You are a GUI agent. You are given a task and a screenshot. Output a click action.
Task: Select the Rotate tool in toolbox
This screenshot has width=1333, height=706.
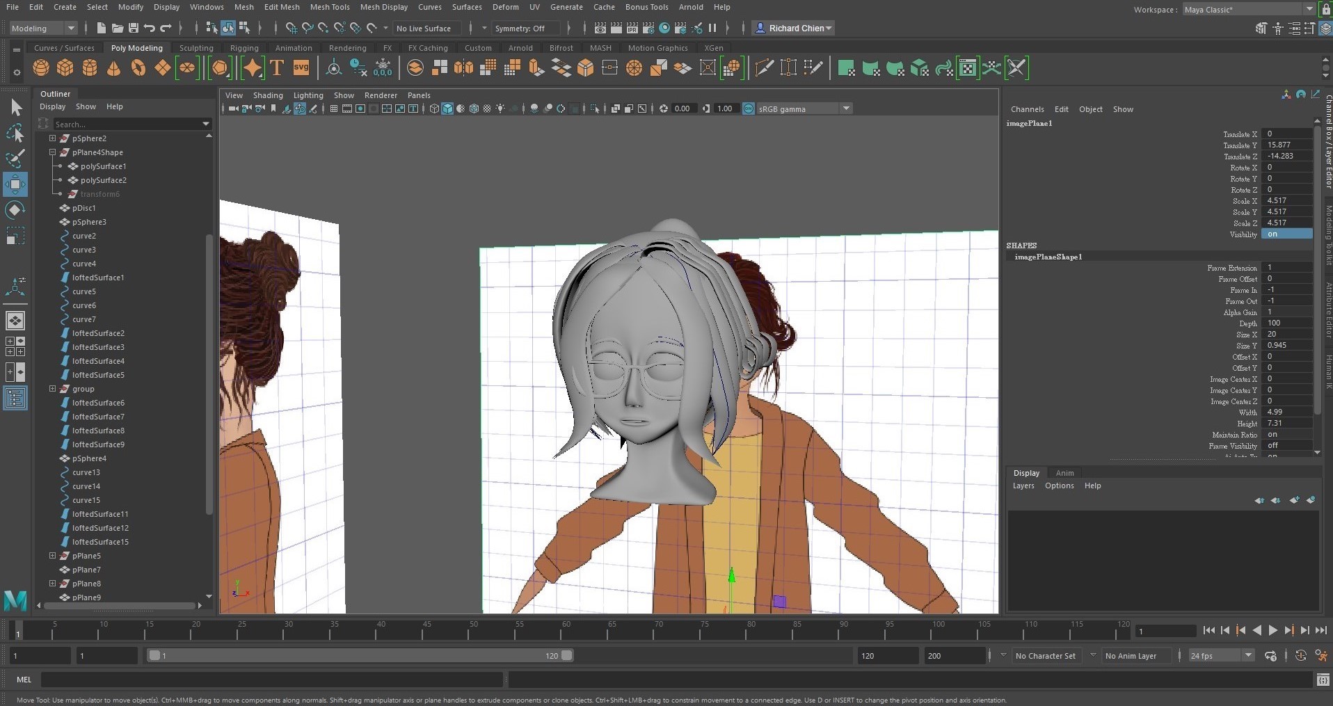click(x=15, y=210)
